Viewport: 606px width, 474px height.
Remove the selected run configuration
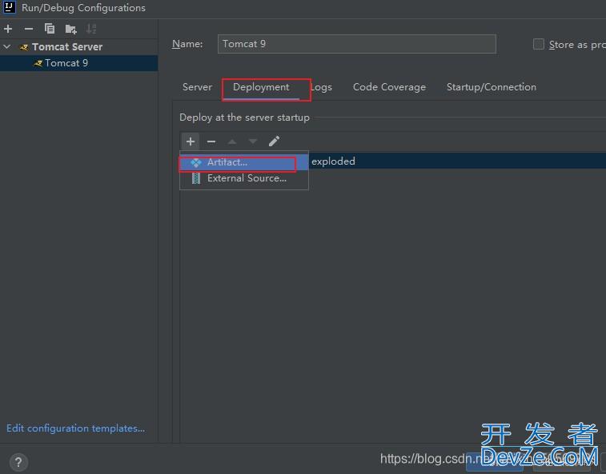pyautogui.click(x=29, y=29)
